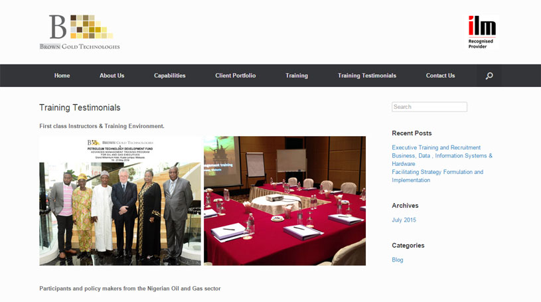This screenshot has width=541, height=302.
Task: Go to the Home menu item
Action: point(62,76)
